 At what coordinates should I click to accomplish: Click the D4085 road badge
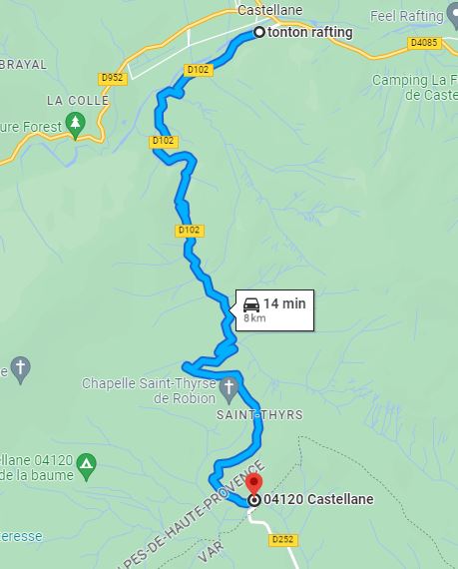click(424, 43)
